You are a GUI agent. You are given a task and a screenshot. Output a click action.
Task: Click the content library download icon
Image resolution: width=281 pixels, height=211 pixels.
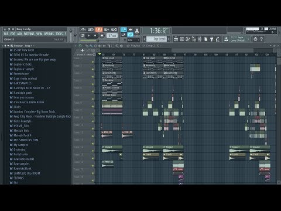(226, 39)
